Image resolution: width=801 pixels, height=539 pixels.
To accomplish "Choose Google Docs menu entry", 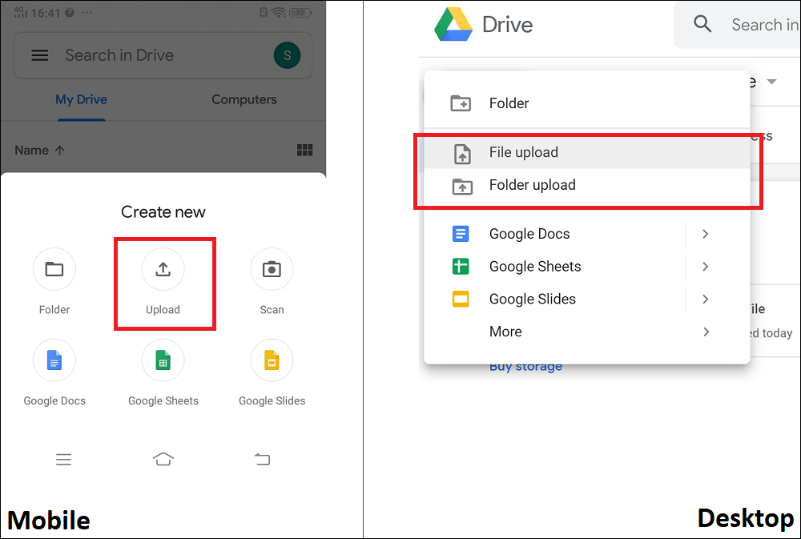I will click(587, 234).
